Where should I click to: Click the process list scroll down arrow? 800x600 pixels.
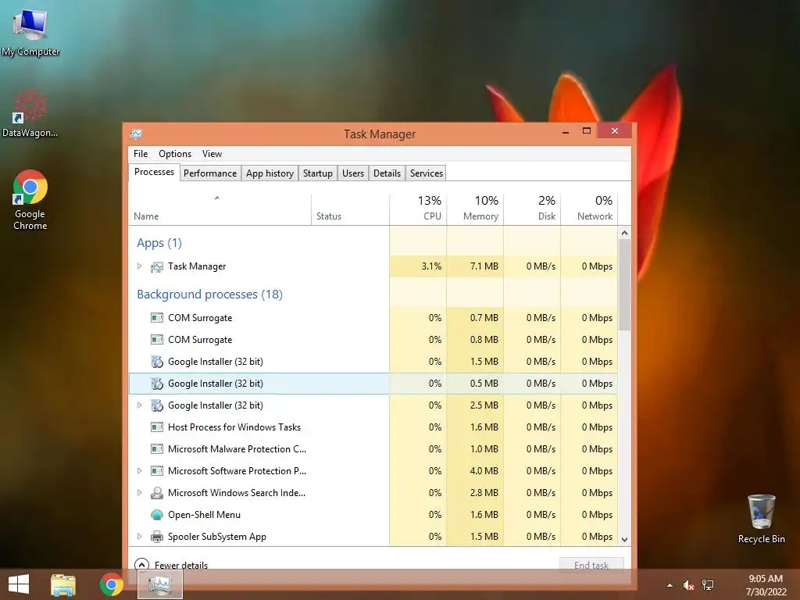[624, 539]
